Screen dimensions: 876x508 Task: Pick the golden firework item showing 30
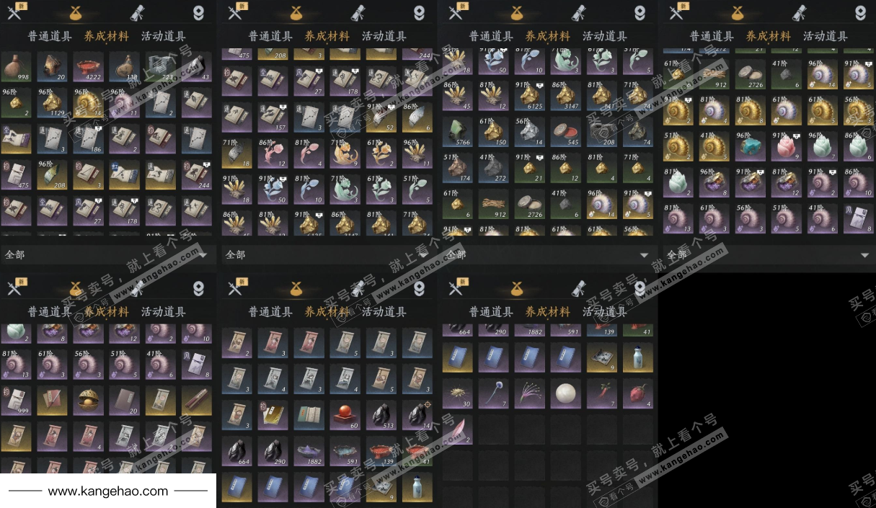coord(457,393)
